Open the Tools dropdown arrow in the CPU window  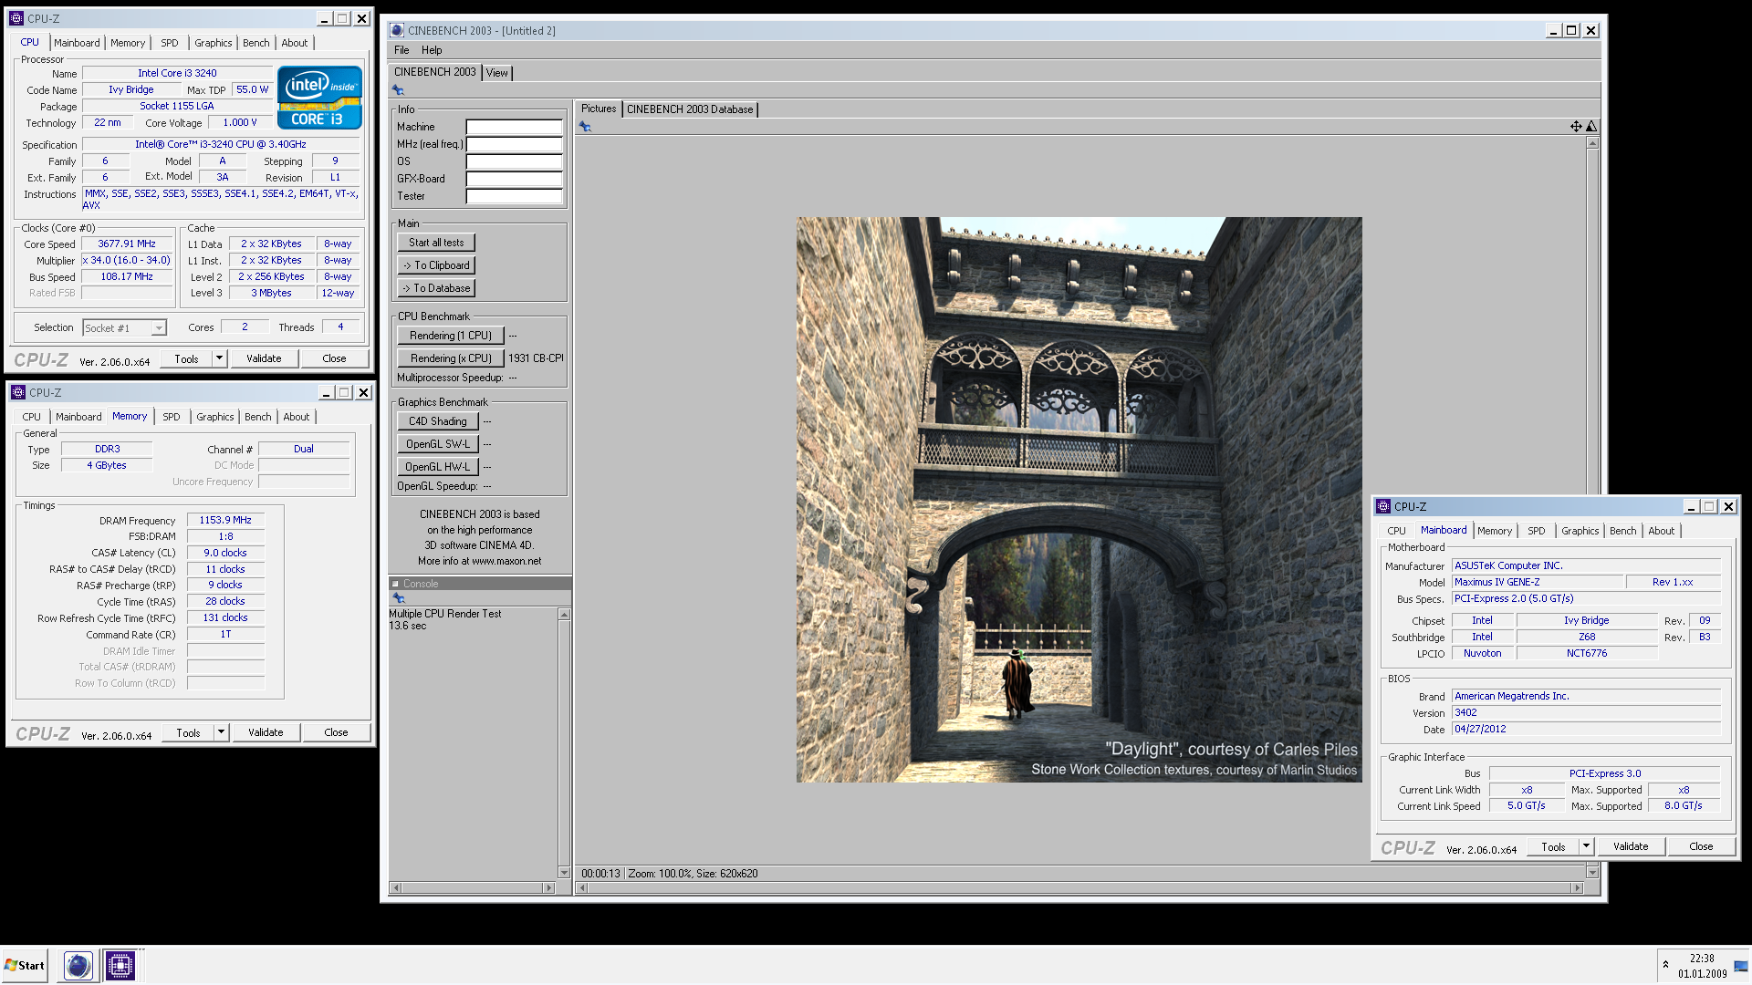(x=219, y=358)
